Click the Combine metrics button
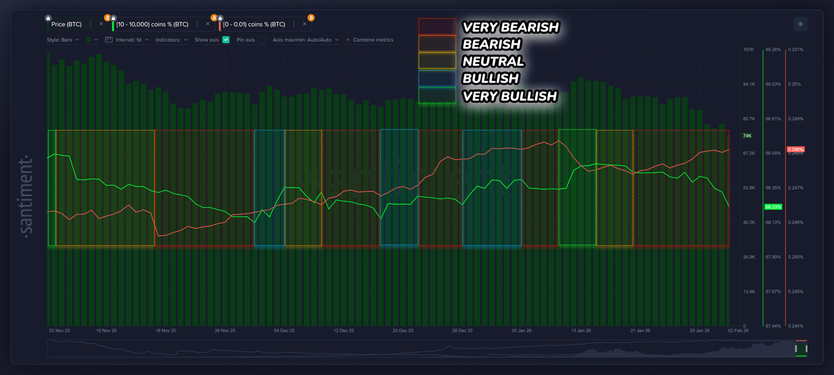 pos(370,40)
